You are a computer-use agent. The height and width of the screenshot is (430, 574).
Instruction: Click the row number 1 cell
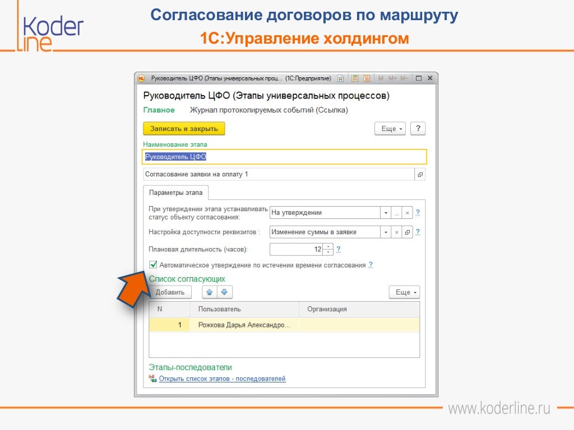(169, 325)
